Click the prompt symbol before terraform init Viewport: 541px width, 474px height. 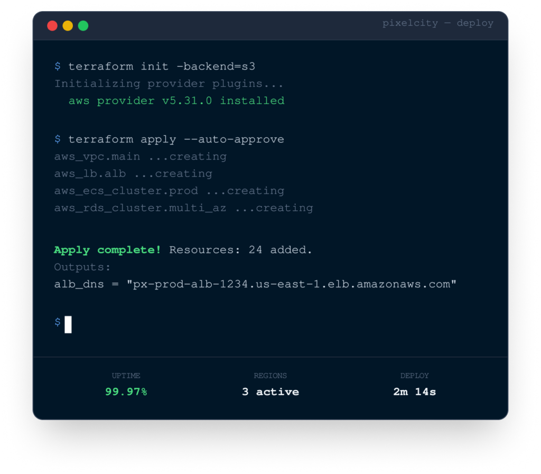pyautogui.click(x=58, y=67)
